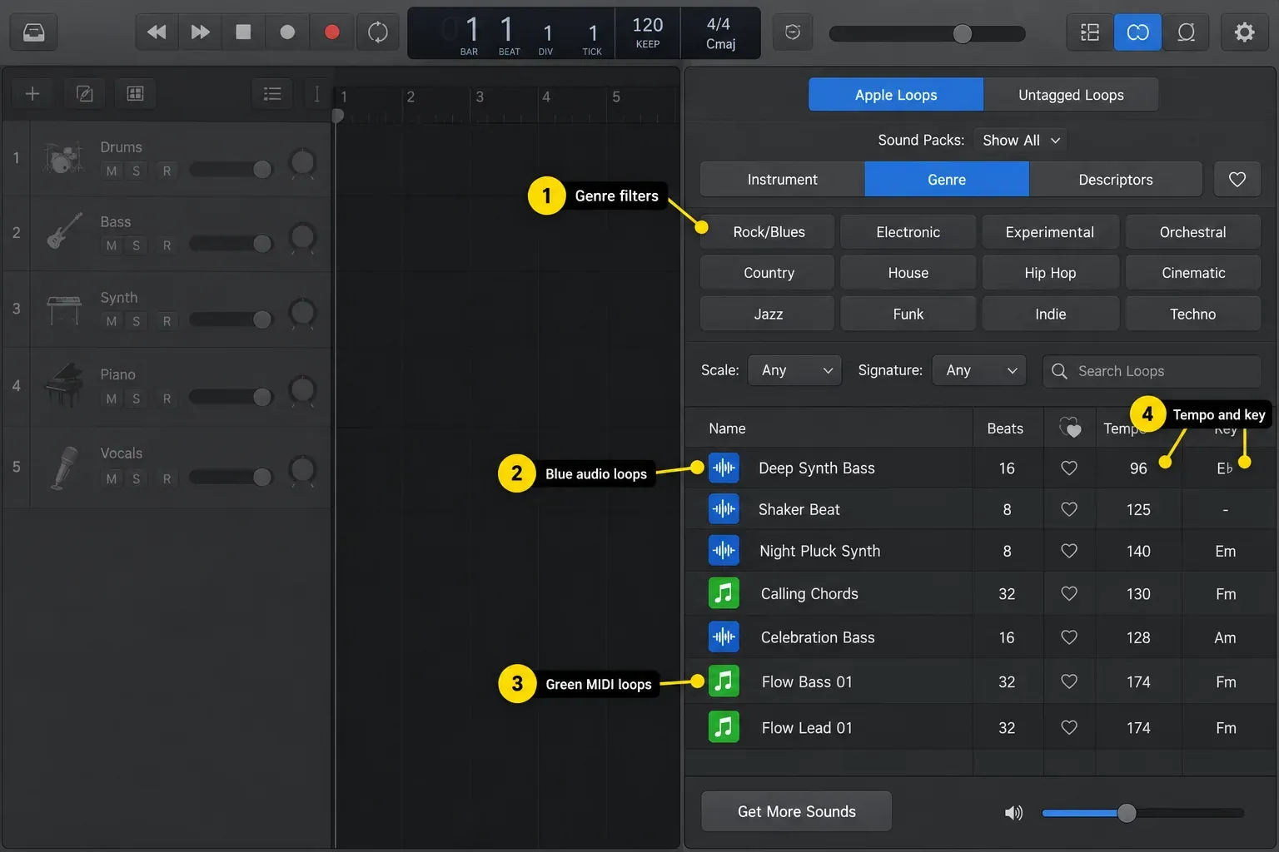
Task: Open the Tuner icon beside the display
Action: point(793,32)
